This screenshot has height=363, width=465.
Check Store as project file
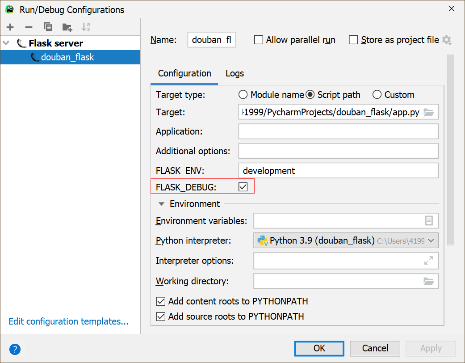pos(353,40)
